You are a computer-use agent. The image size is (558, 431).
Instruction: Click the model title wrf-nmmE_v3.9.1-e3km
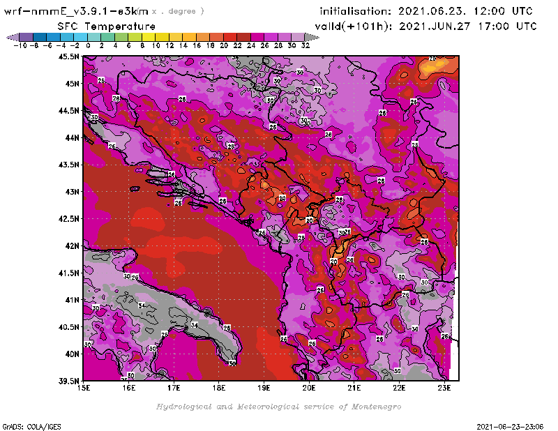[76, 11]
